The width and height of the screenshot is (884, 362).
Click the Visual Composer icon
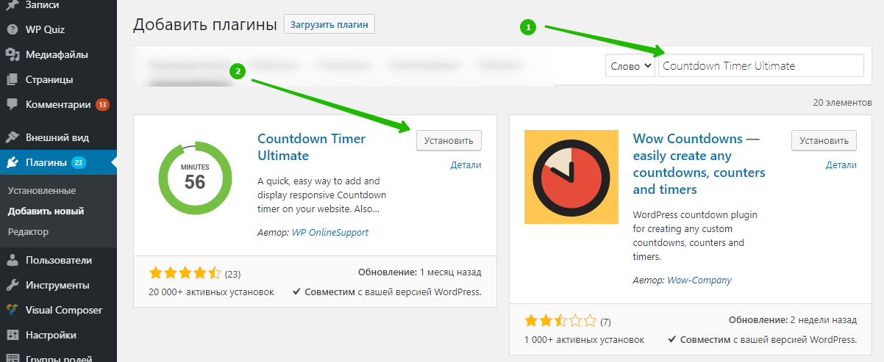click(12, 310)
